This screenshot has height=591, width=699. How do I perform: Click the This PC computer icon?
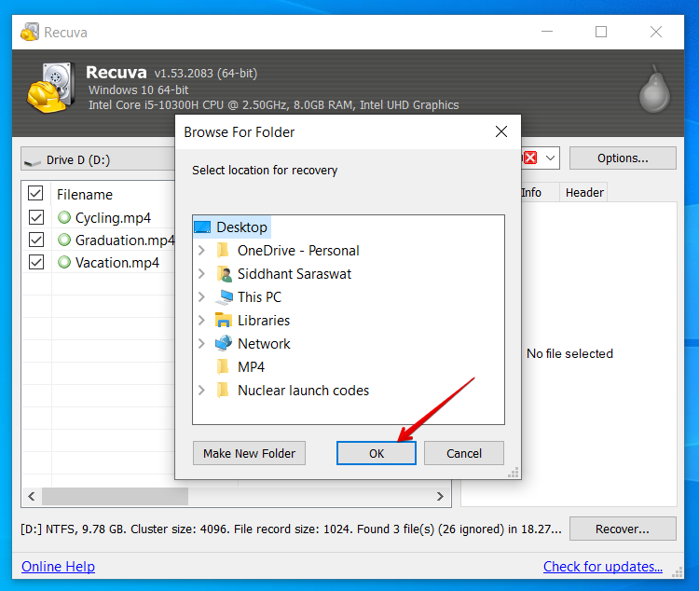[x=225, y=297]
